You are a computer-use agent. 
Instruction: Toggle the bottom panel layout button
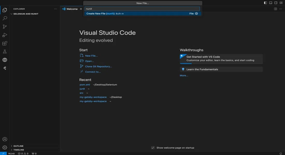point(270,3)
